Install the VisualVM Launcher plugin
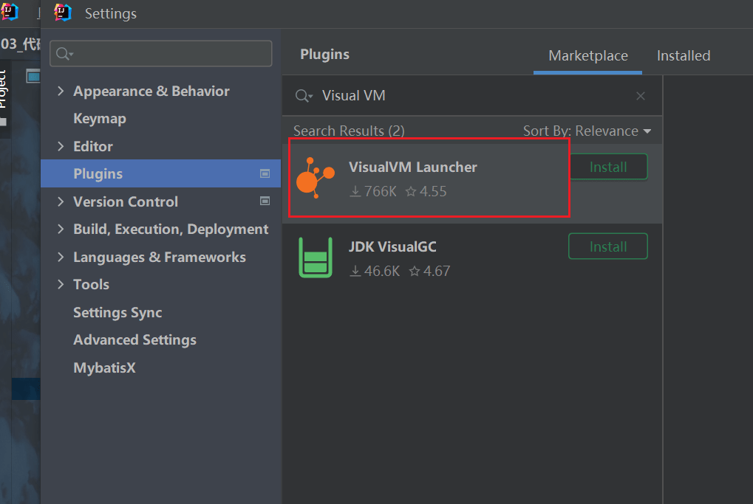Image resolution: width=753 pixels, height=504 pixels. coord(607,167)
